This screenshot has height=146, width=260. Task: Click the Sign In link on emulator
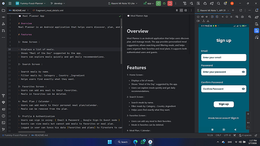click(235, 118)
